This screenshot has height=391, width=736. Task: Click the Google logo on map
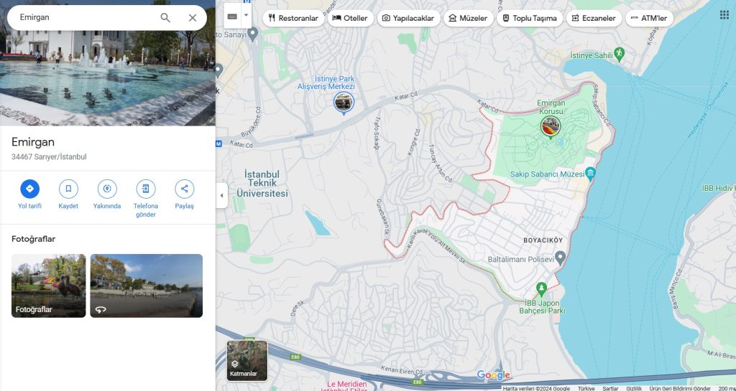point(493,375)
